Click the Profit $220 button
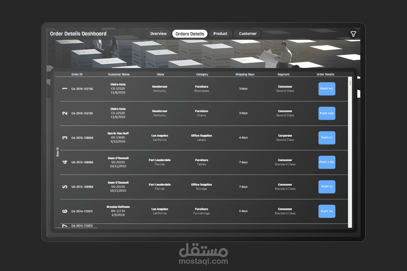Viewport: 407px width, 271px height. tap(327, 113)
